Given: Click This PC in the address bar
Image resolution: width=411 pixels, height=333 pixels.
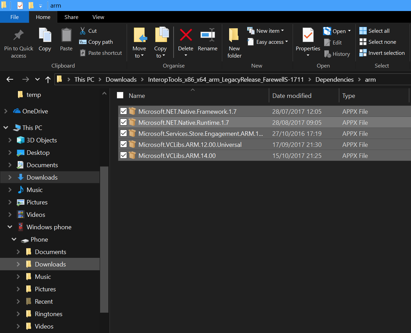Looking at the screenshot, I should click(x=85, y=80).
